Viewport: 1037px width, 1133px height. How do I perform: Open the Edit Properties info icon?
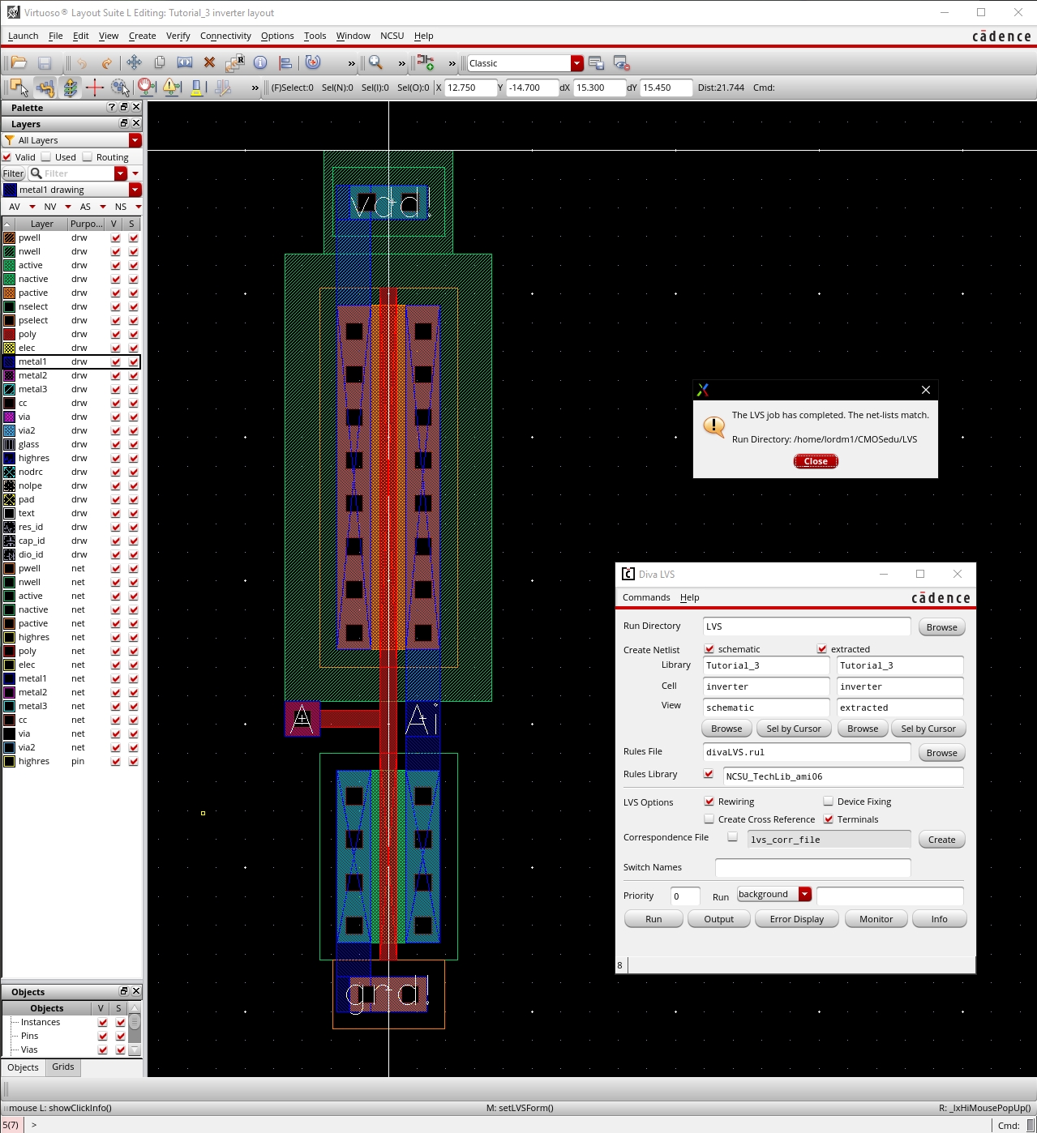pos(260,63)
